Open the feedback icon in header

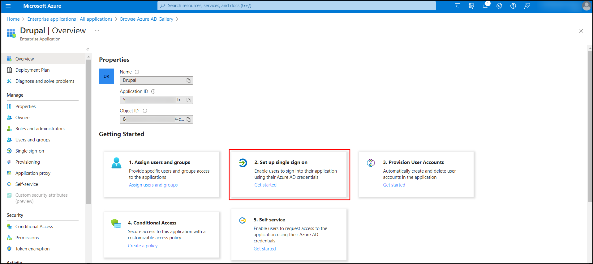coord(527,6)
